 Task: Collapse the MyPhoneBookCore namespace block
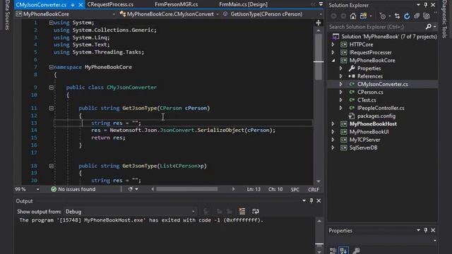point(51,67)
